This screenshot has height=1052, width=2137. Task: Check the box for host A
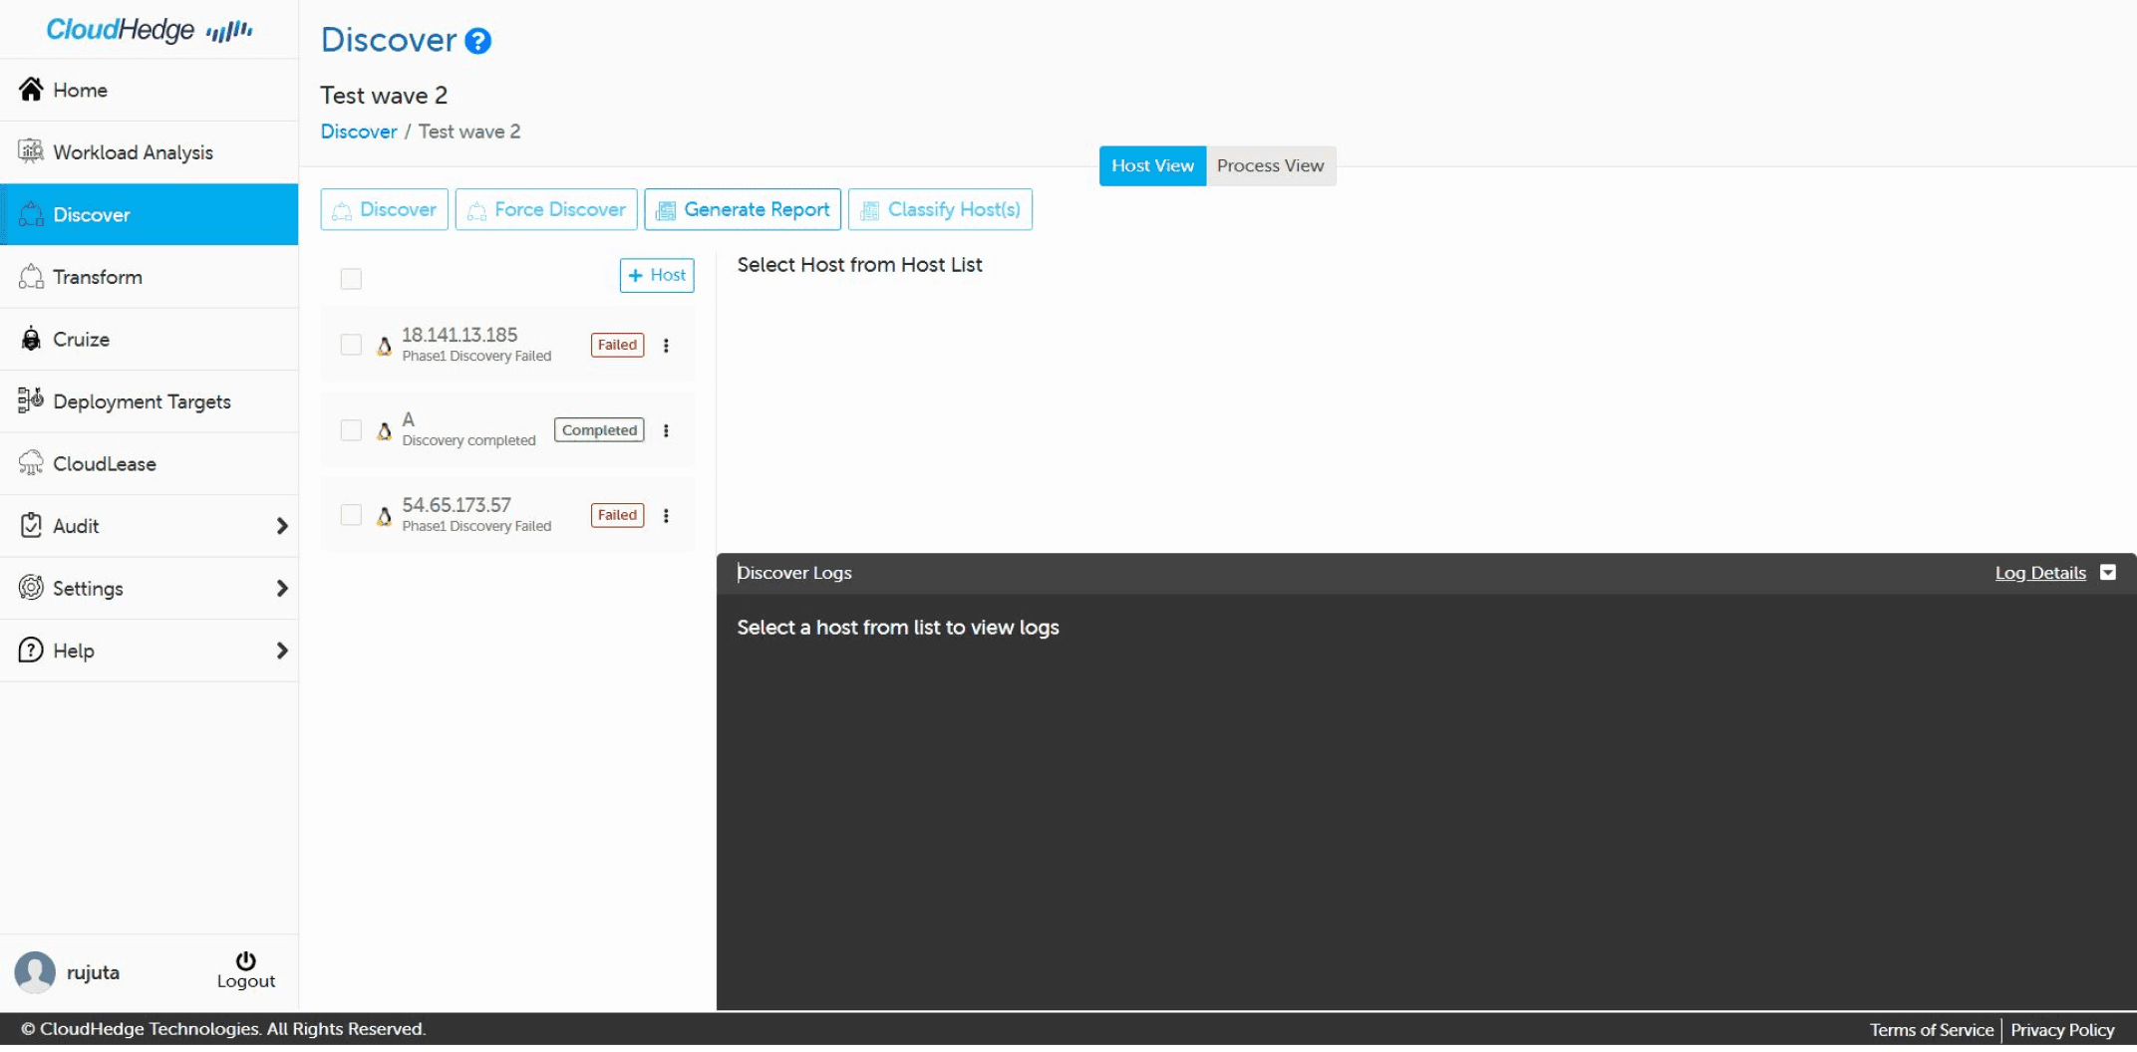pos(351,430)
